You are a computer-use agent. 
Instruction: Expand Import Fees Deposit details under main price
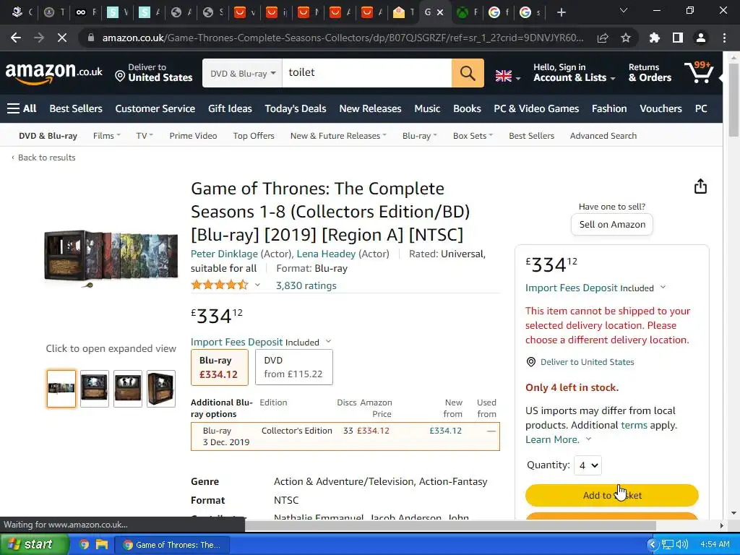click(x=329, y=341)
